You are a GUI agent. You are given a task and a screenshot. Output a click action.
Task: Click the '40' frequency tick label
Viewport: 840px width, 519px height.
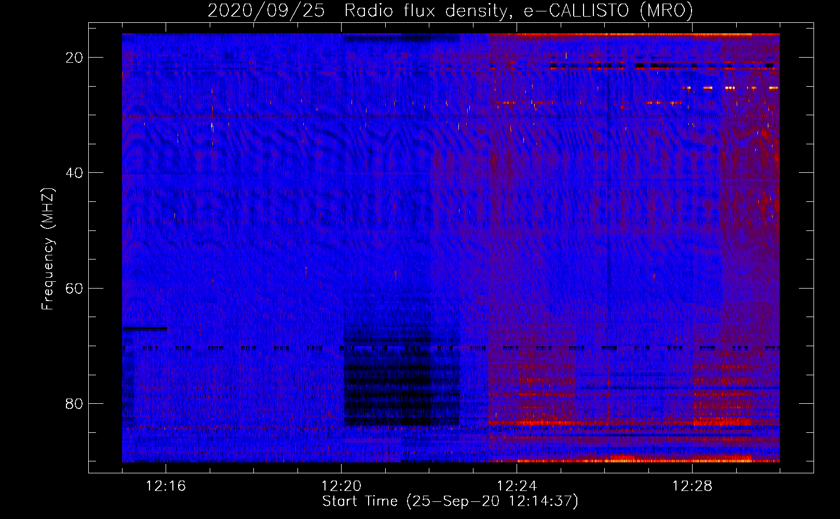click(x=74, y=173)
